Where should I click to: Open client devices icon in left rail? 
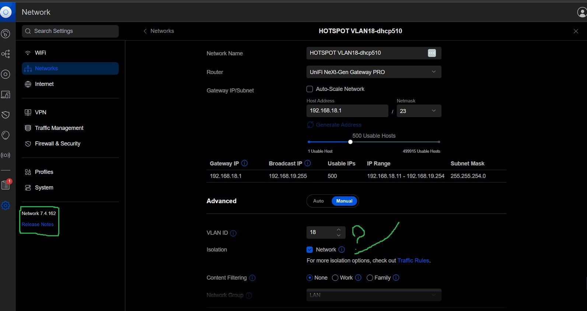tap(6, 95)
